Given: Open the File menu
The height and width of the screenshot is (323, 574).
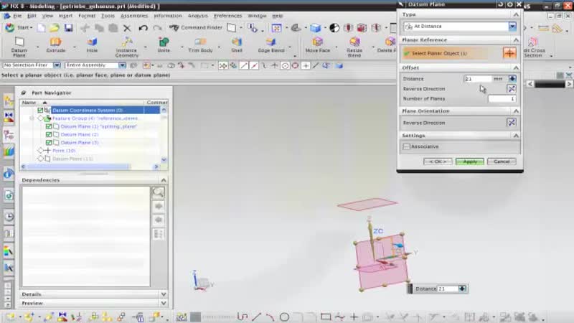Looking at the screenshot, I should point(17,16).
